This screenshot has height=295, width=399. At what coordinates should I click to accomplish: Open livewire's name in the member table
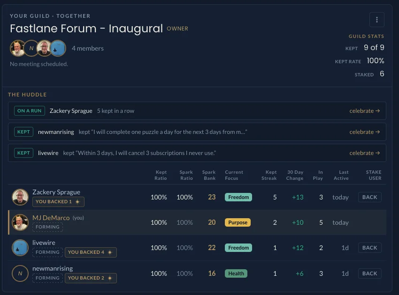[44, 243]
